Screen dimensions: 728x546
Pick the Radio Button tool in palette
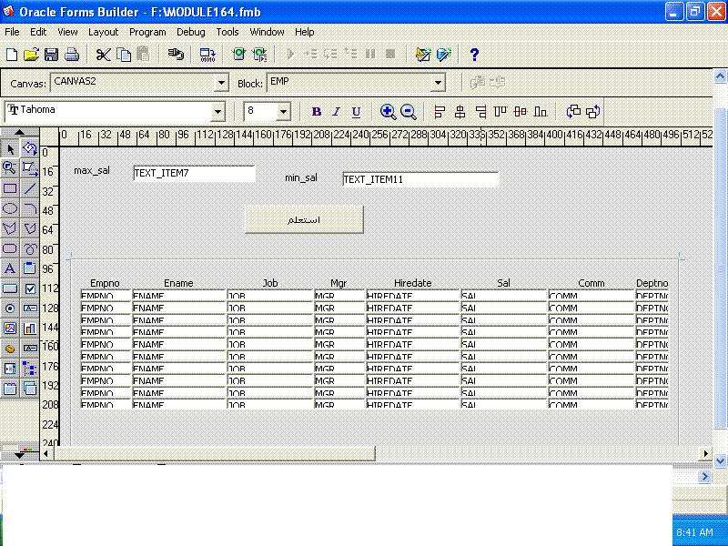pyautogui.click(x=10, y=308)
